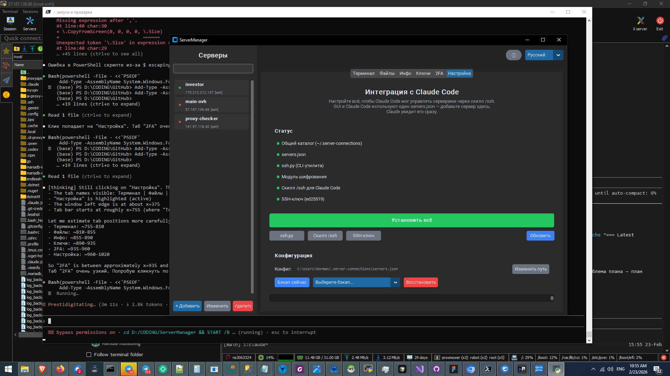This screenshot has height=376, width=670.
Task: Click the server search input field
Action: [x=213, y=69]
